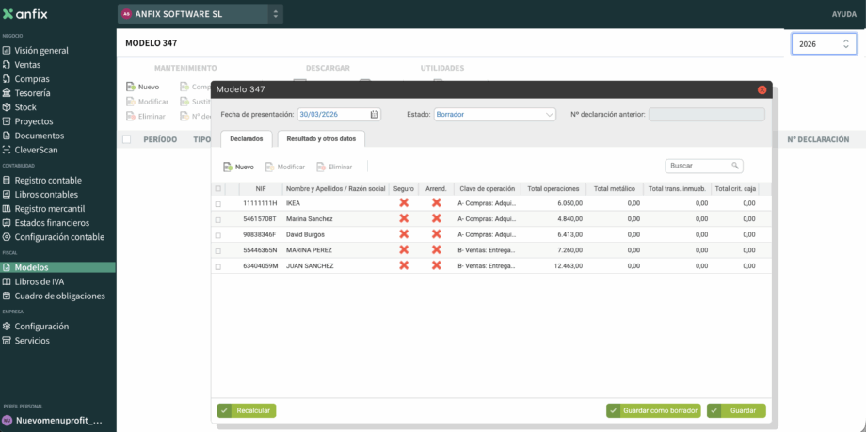Open the ANFIX SOFTWARE SL company selector
This screenshot has width=866, height=432.
click(200, 14)
